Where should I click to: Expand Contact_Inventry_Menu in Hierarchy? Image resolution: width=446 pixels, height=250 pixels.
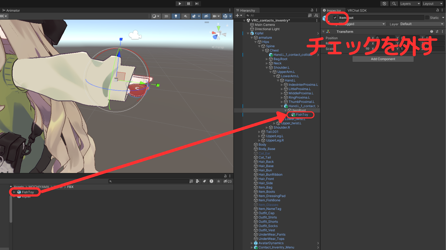coord(252,247)
